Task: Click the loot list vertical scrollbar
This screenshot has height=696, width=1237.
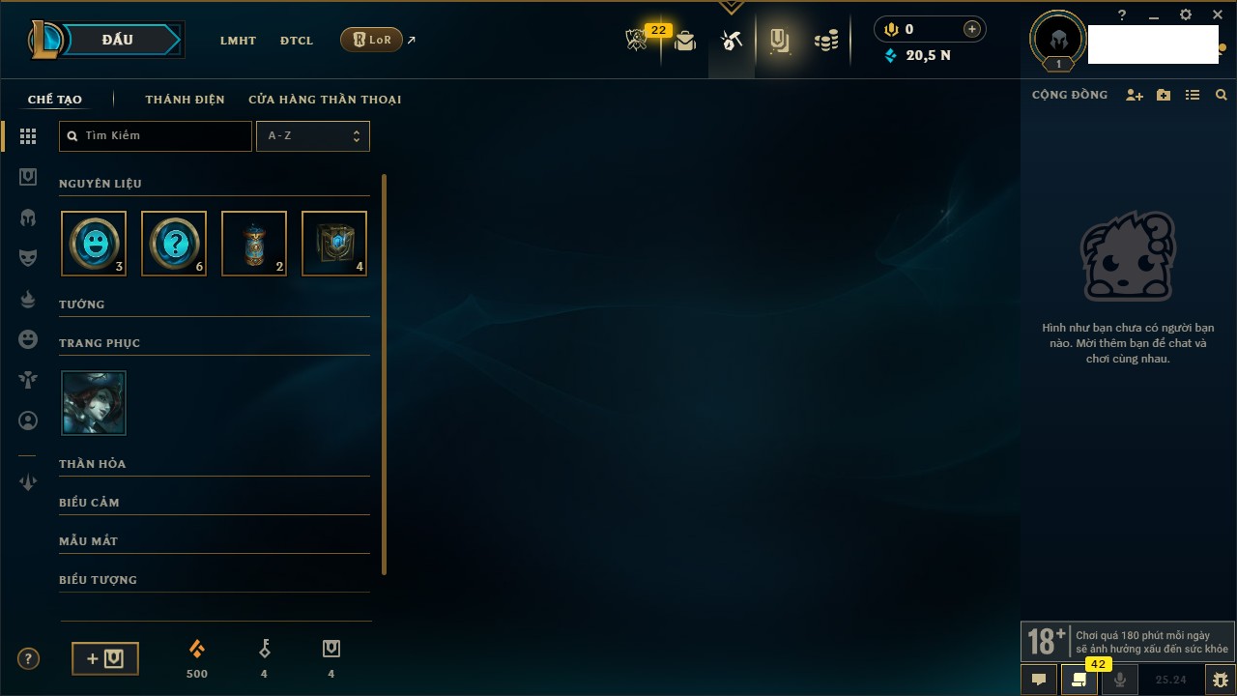Action: (x=385, y=374)
